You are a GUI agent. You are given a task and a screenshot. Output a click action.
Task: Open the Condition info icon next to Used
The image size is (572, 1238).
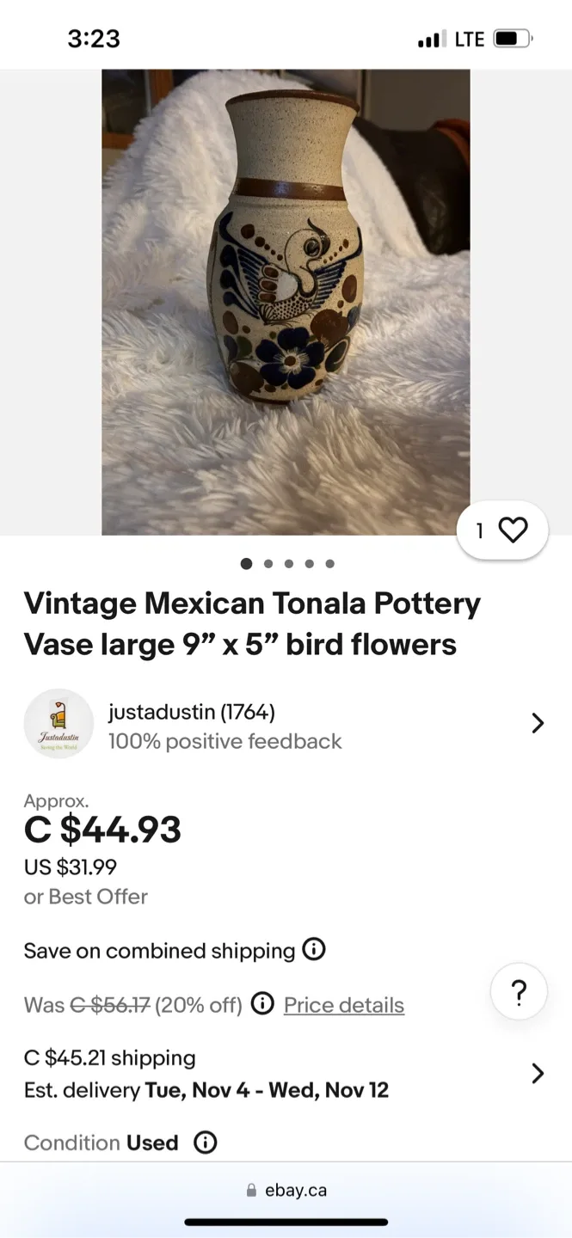click(205, 1142)
